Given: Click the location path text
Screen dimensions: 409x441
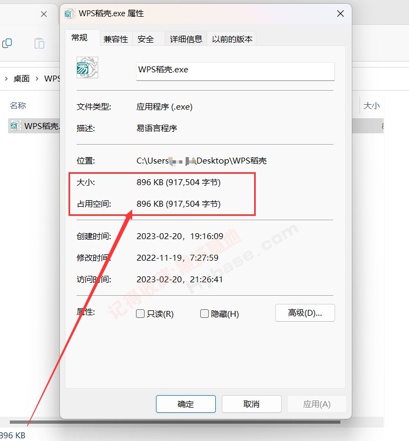Looking at the screenshot, I should pos(202,161).
